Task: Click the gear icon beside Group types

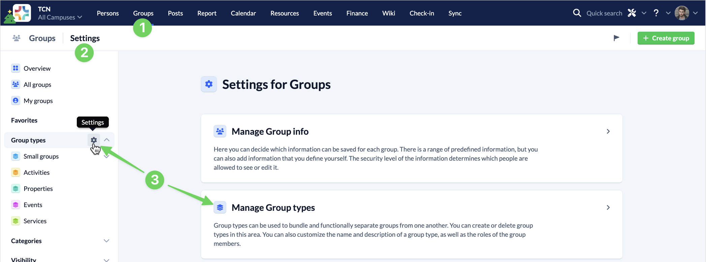Action: (94, 140)
